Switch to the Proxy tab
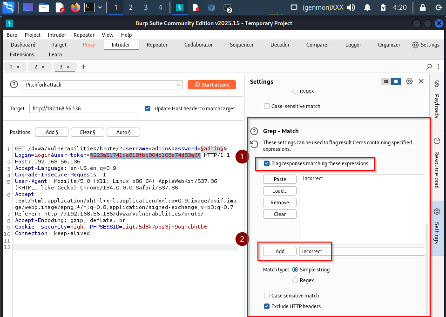 click(x=89, y=45)
